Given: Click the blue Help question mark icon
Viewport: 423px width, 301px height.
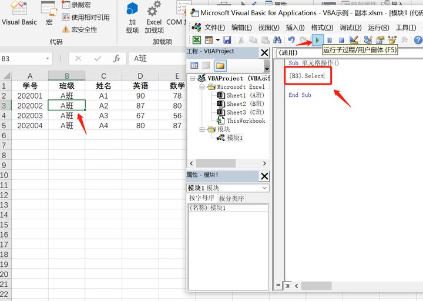Looking at the screenshot, I should click(x=418, y=40).
